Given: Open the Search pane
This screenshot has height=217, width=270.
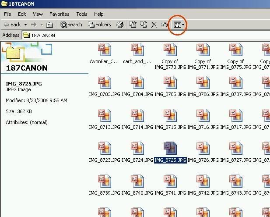Looking at the screenshot, I should click(71, 25).
